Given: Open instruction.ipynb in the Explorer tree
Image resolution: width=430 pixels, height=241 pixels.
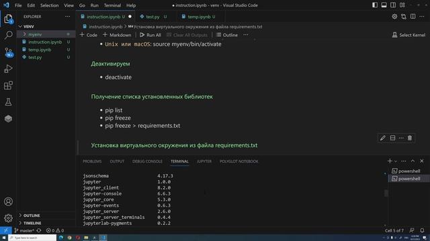Looking at the screenshot, I should (x=46, y=42).
